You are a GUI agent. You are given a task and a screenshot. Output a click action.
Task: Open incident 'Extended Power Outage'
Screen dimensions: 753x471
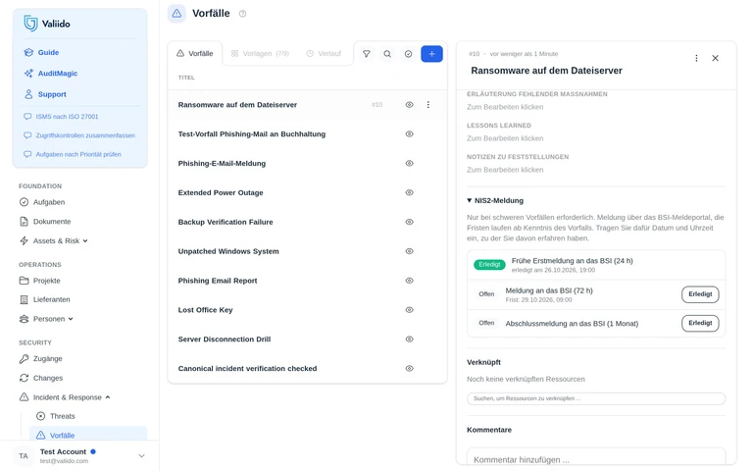pos(221,192)
